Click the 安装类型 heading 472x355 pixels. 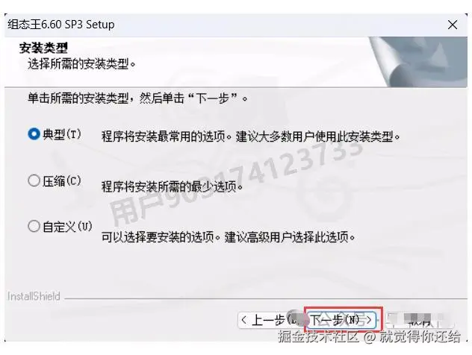tap(43, 48)
